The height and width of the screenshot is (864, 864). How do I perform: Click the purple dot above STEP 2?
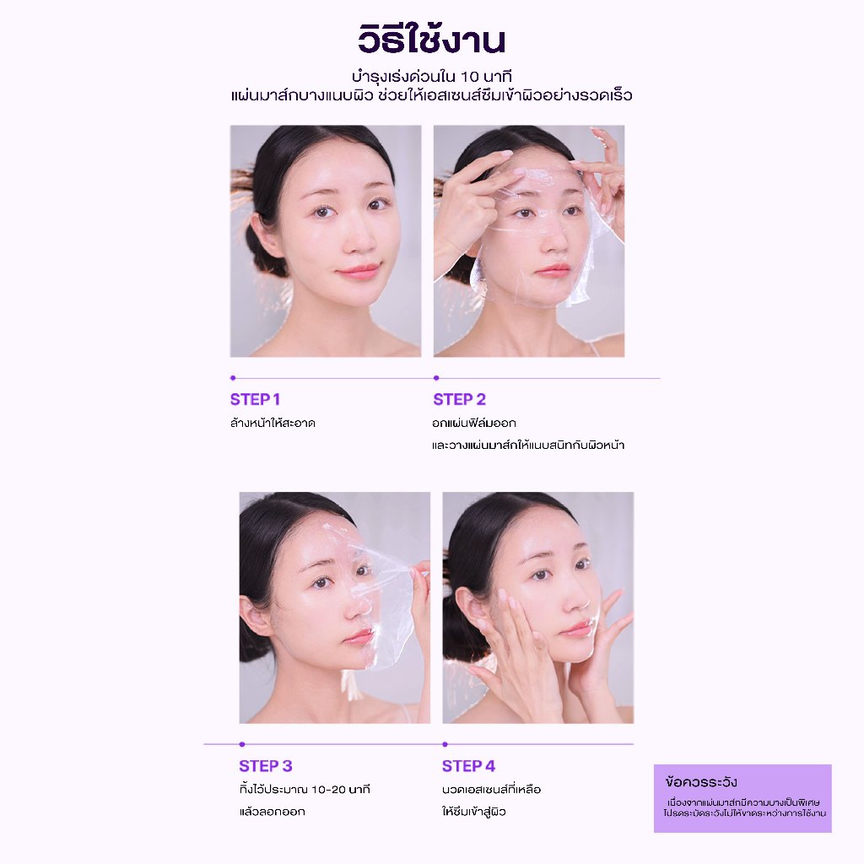(x=436, y=378)
